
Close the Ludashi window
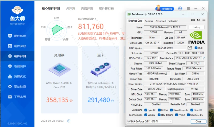coord(203,9)
